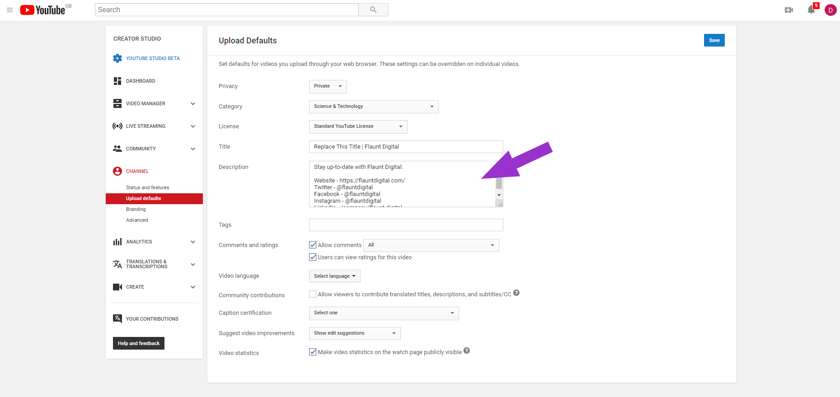Open the Advanced channel settings

137,220
